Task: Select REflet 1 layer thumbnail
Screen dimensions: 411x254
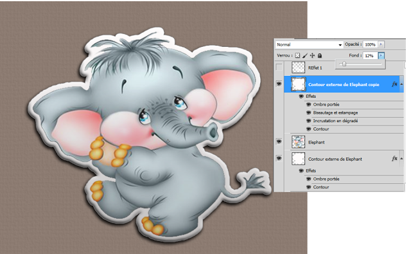Action: pyautogui.click(x=298, y=68)
